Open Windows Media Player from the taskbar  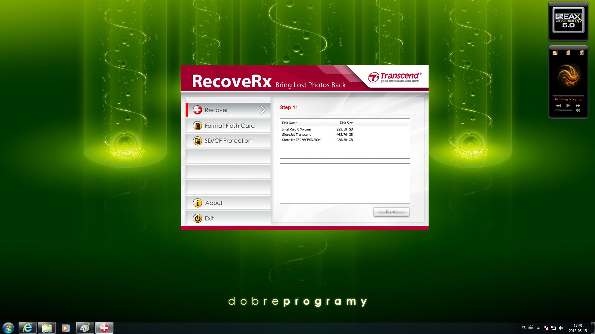[x=66, y=328]
